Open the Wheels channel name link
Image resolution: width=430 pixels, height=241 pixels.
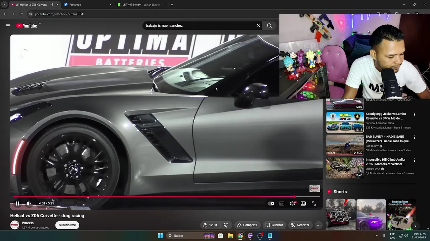pyautogui.click(x=28, y=223)
